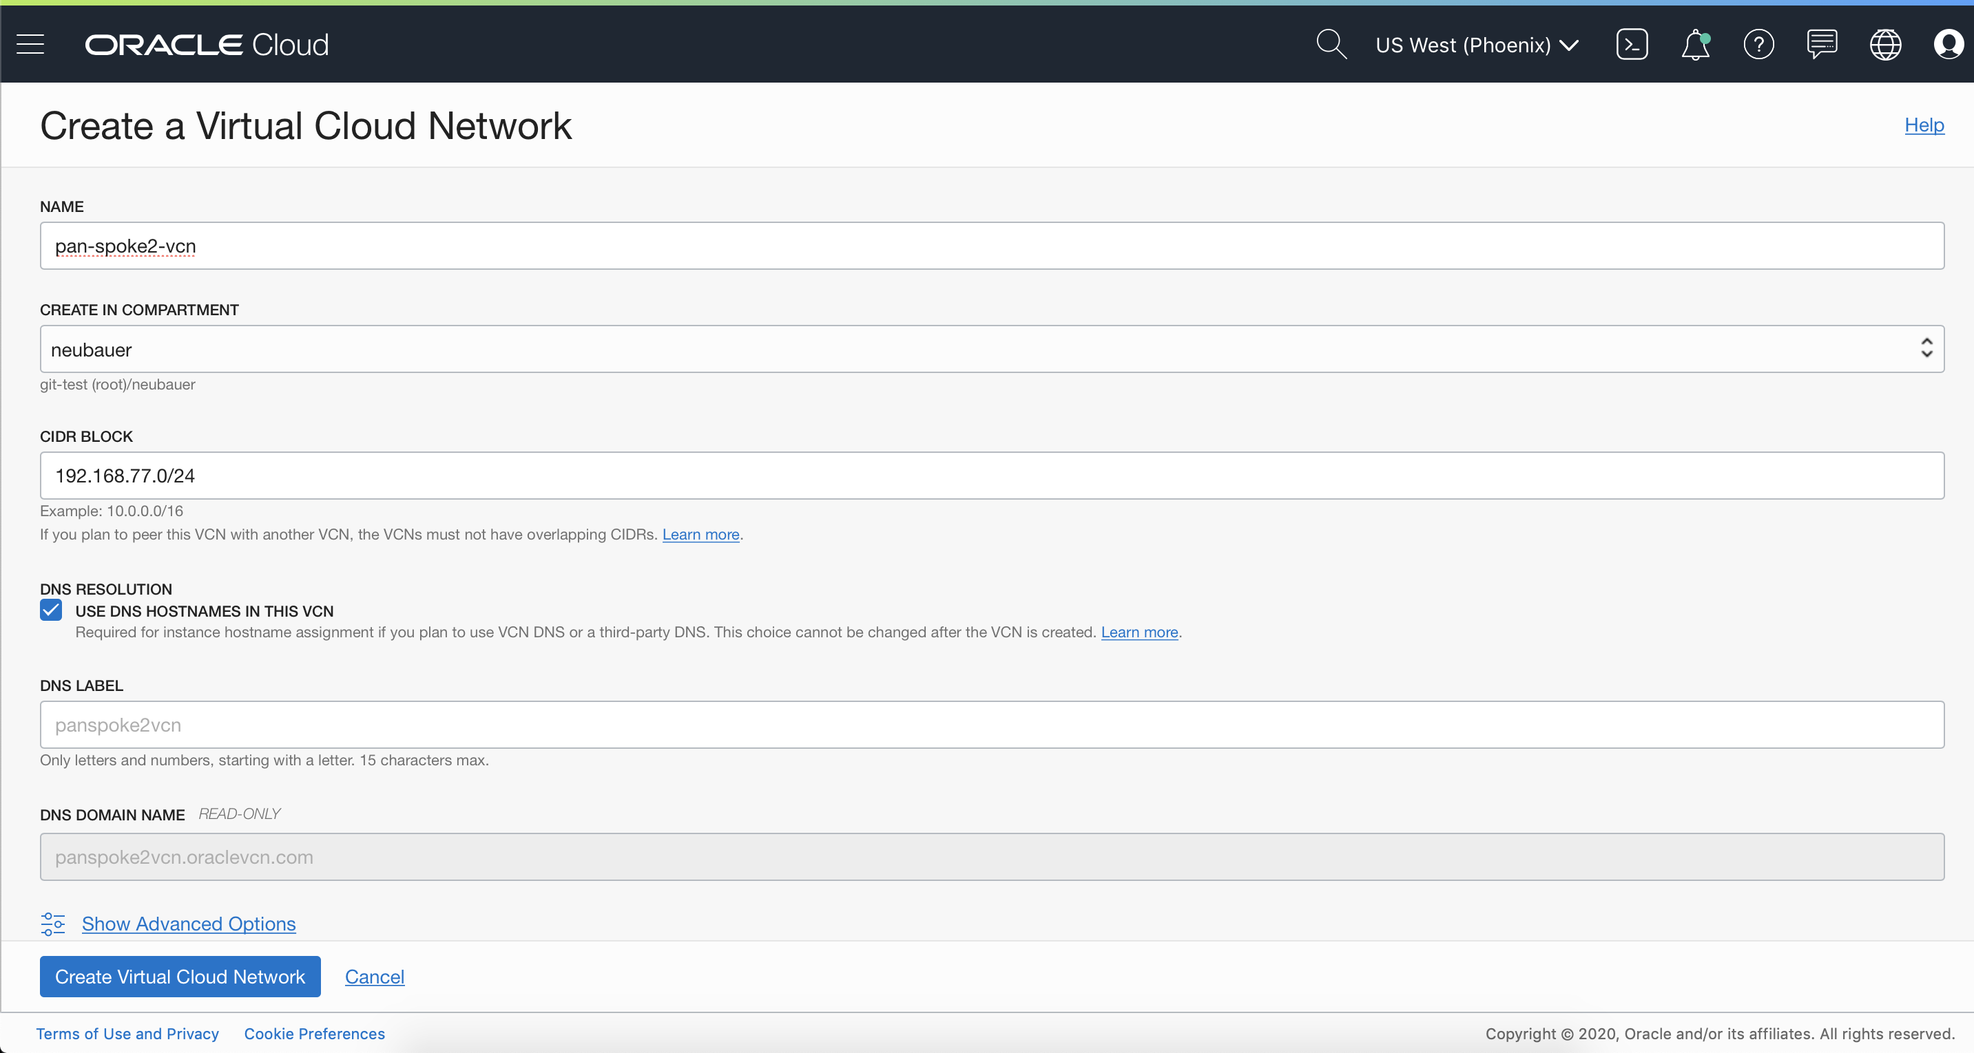
Task: Open the support chat icon
Action: (x=1822, y=45)
